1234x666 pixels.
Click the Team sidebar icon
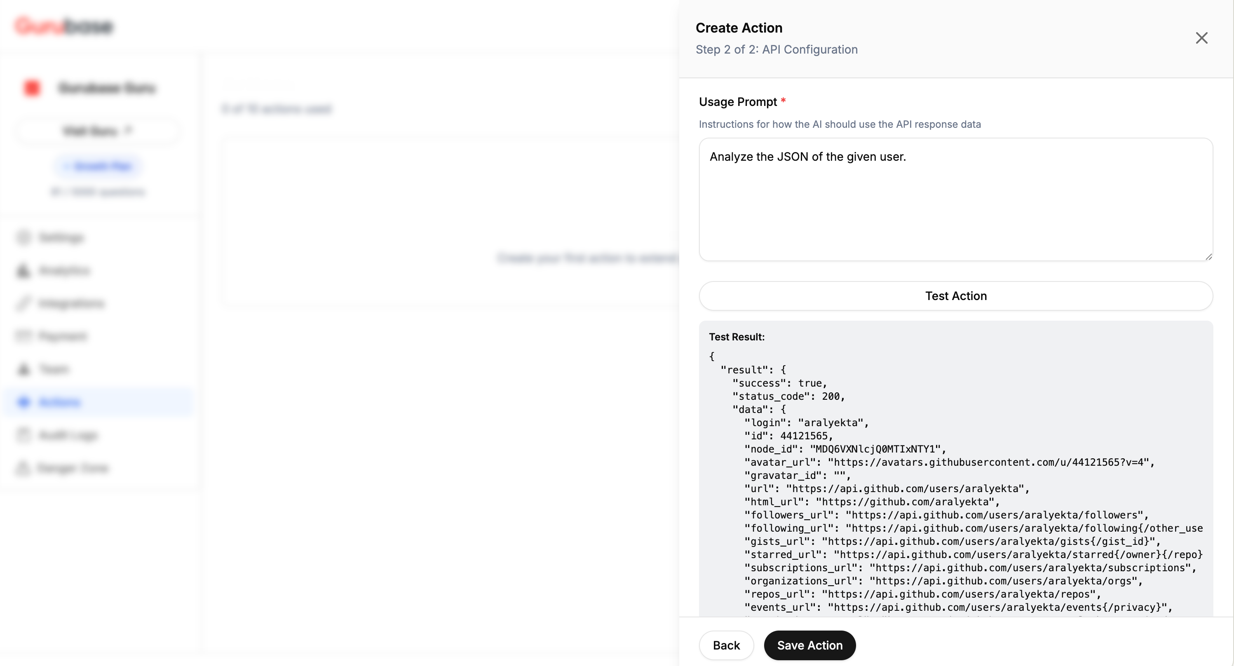coord(23,369)
